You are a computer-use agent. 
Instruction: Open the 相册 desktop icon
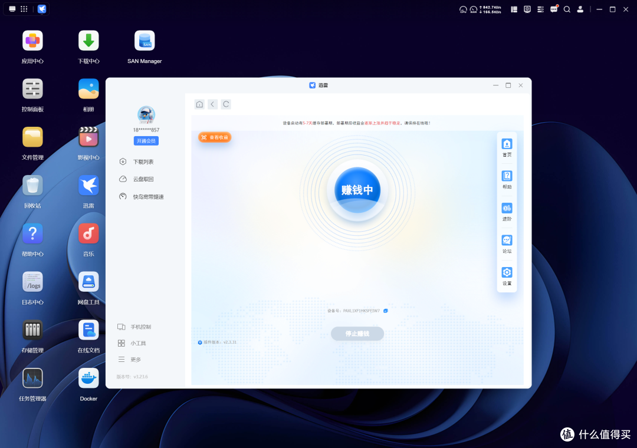88,89
